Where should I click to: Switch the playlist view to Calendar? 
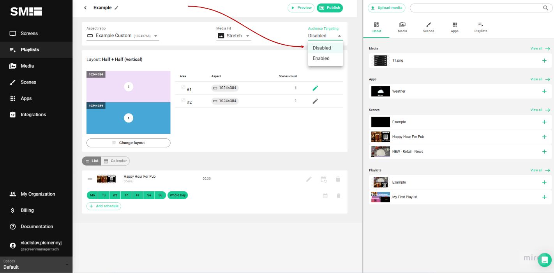(x=115, y=161)
